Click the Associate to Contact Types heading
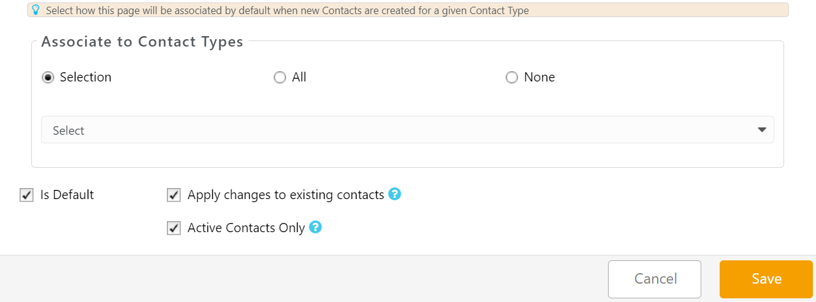 [x=142, y=42]
